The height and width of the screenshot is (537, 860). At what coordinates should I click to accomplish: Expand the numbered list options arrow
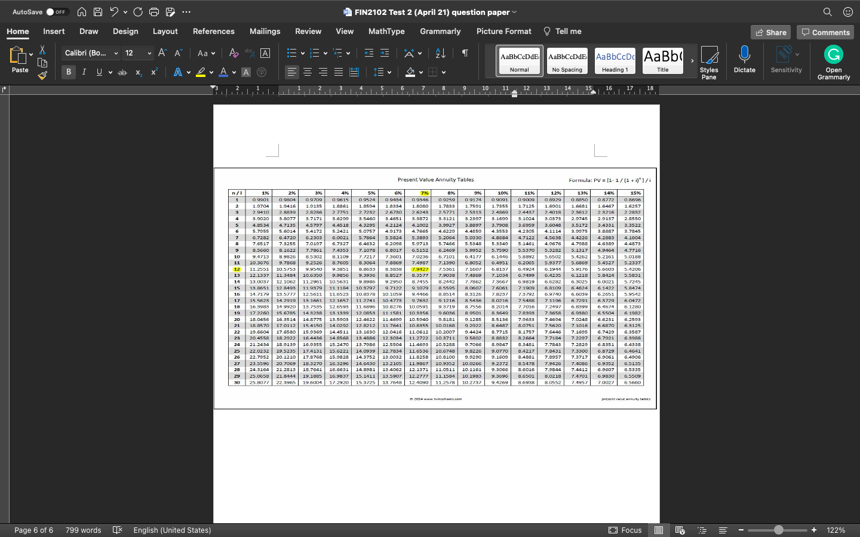(x=325, y=53)
